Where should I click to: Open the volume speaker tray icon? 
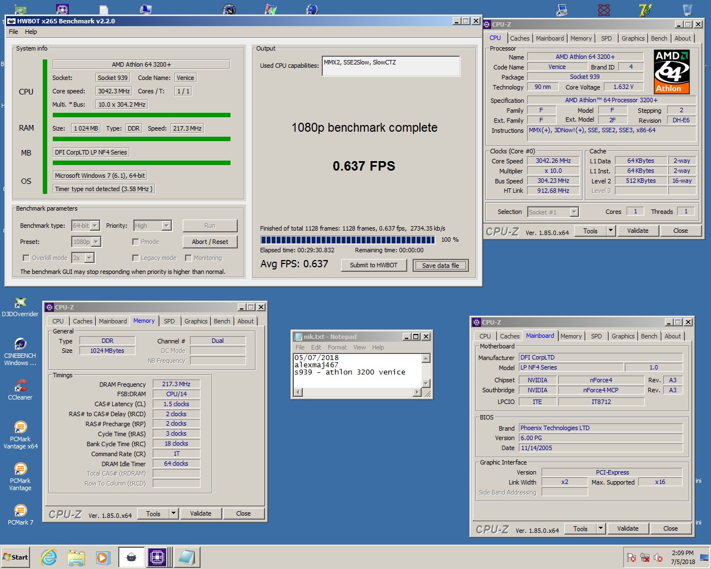point(658,557)
